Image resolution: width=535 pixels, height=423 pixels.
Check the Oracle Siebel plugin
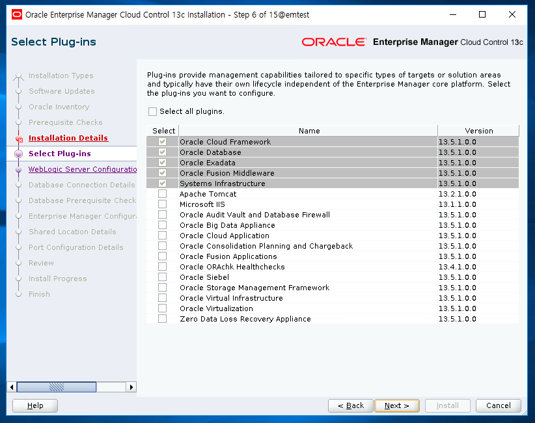[163, 277]
